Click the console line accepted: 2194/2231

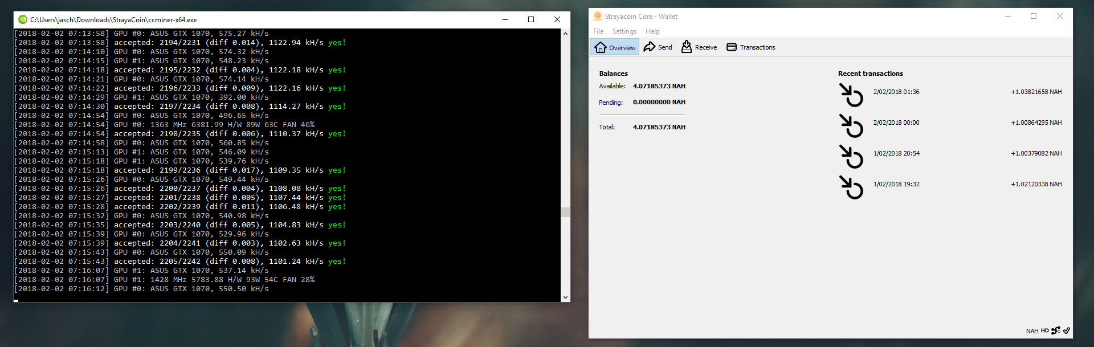point(180,43)
